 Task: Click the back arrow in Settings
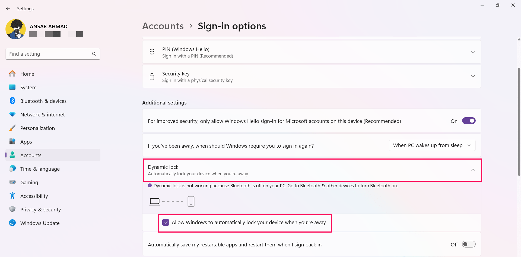tap(8, 8)
